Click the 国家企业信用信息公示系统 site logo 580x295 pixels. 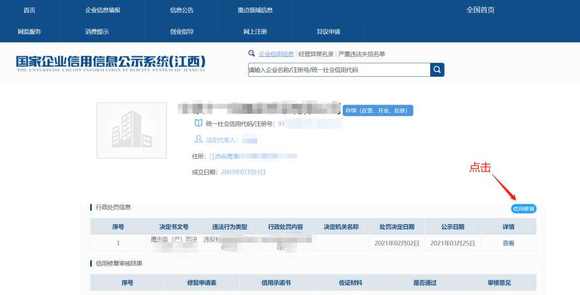tap(111, 63)
